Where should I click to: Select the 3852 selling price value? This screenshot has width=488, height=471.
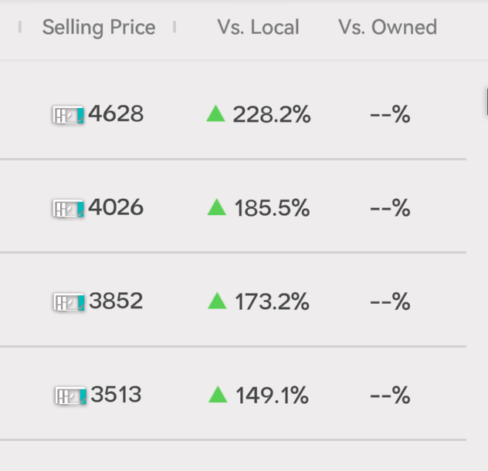[116, 301]
